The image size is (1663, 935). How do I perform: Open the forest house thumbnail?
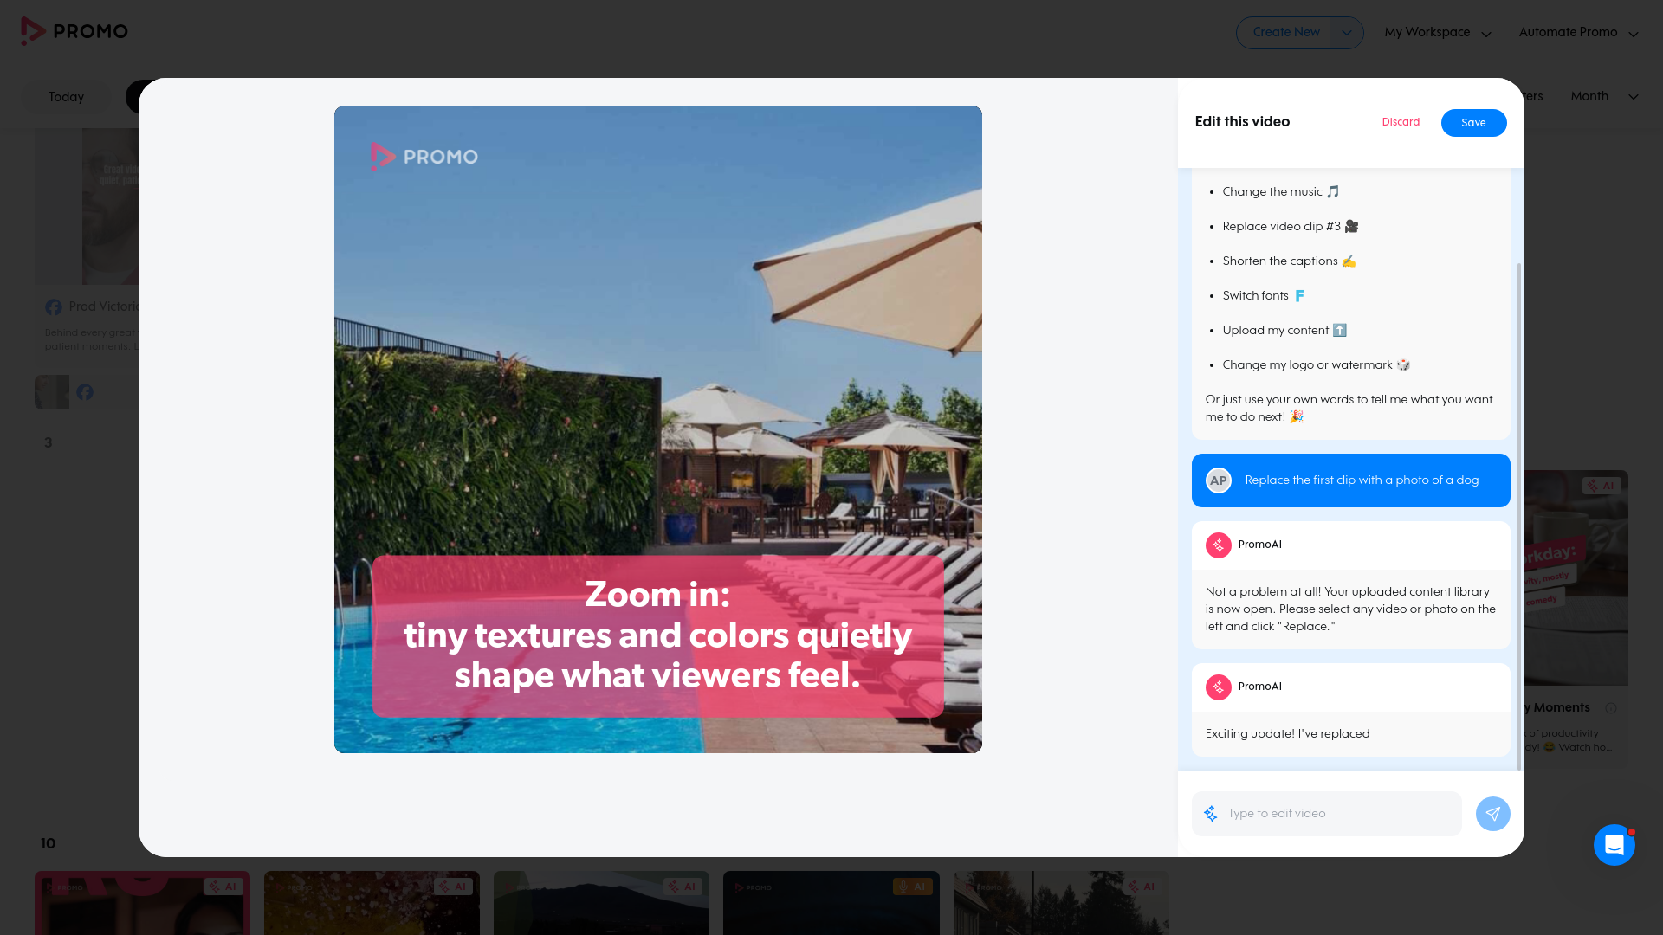pyautogui.click(x=1061, y=903)
